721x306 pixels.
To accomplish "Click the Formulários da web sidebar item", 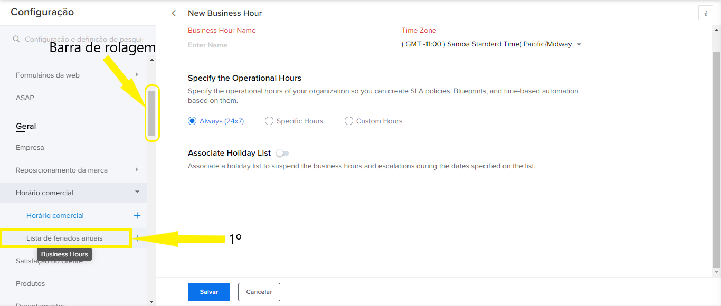I will pos(48,75).
